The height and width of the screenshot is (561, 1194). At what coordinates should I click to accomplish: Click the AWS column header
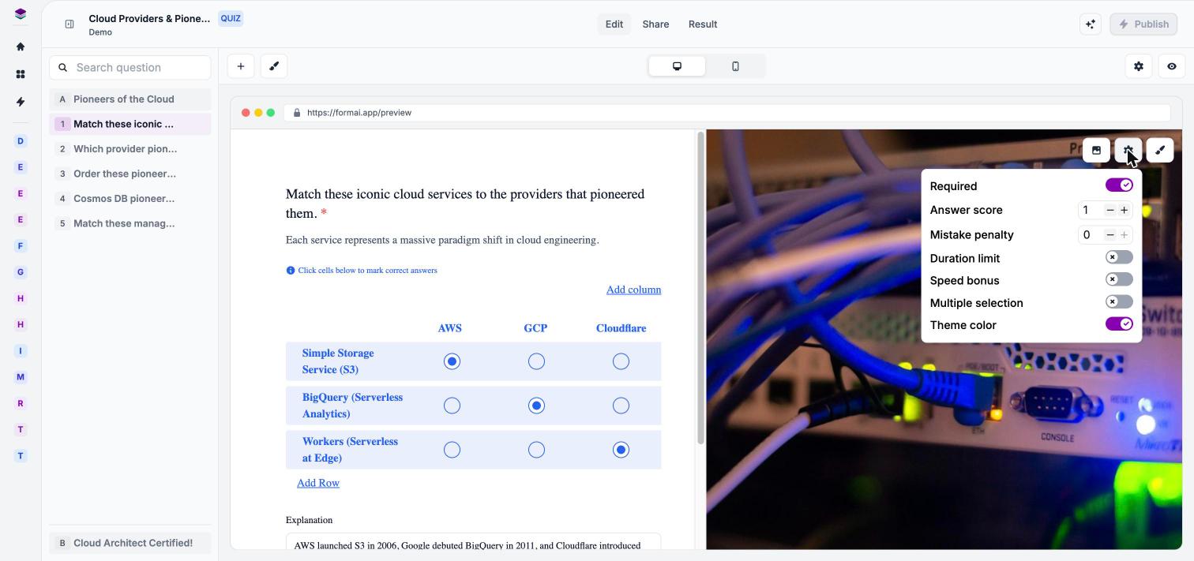[x=450, y=328]
